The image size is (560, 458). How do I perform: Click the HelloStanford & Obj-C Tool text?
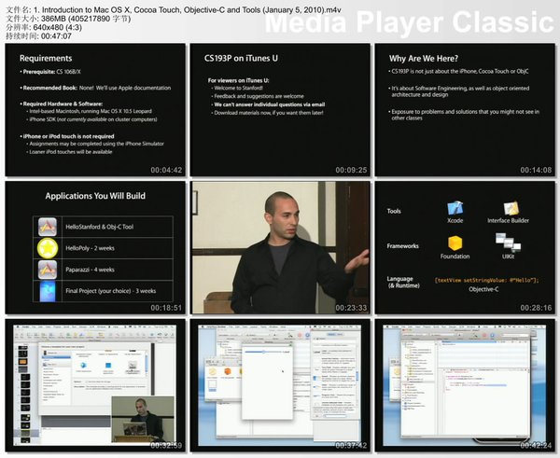click(99, 227)
